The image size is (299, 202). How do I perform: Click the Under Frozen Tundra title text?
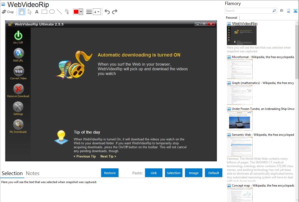[x=263, y=109]
